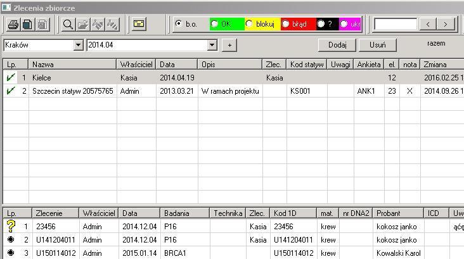The height and width of the screenshot is (259, 464).
Task: Click the el. value 23 cell
Action: pos(392,91)
